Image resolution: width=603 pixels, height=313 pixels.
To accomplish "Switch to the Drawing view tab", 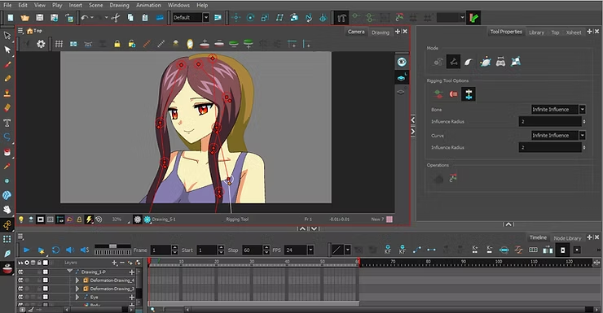I will coord(381,33).
